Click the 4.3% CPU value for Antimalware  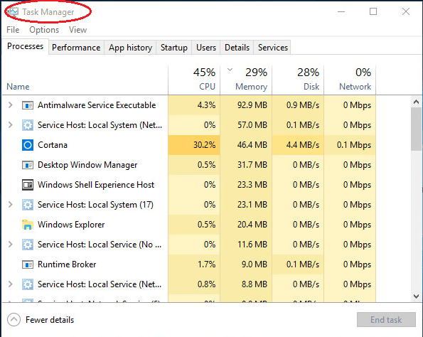206,105
